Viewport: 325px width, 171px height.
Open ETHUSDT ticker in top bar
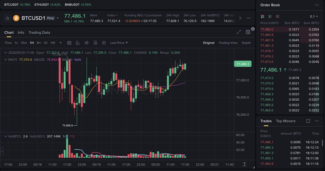[48, 5]
